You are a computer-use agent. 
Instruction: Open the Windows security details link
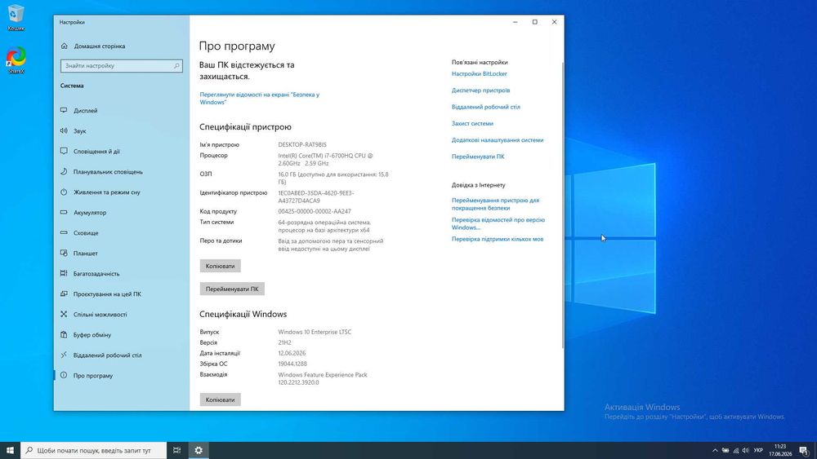coord(259,99)
